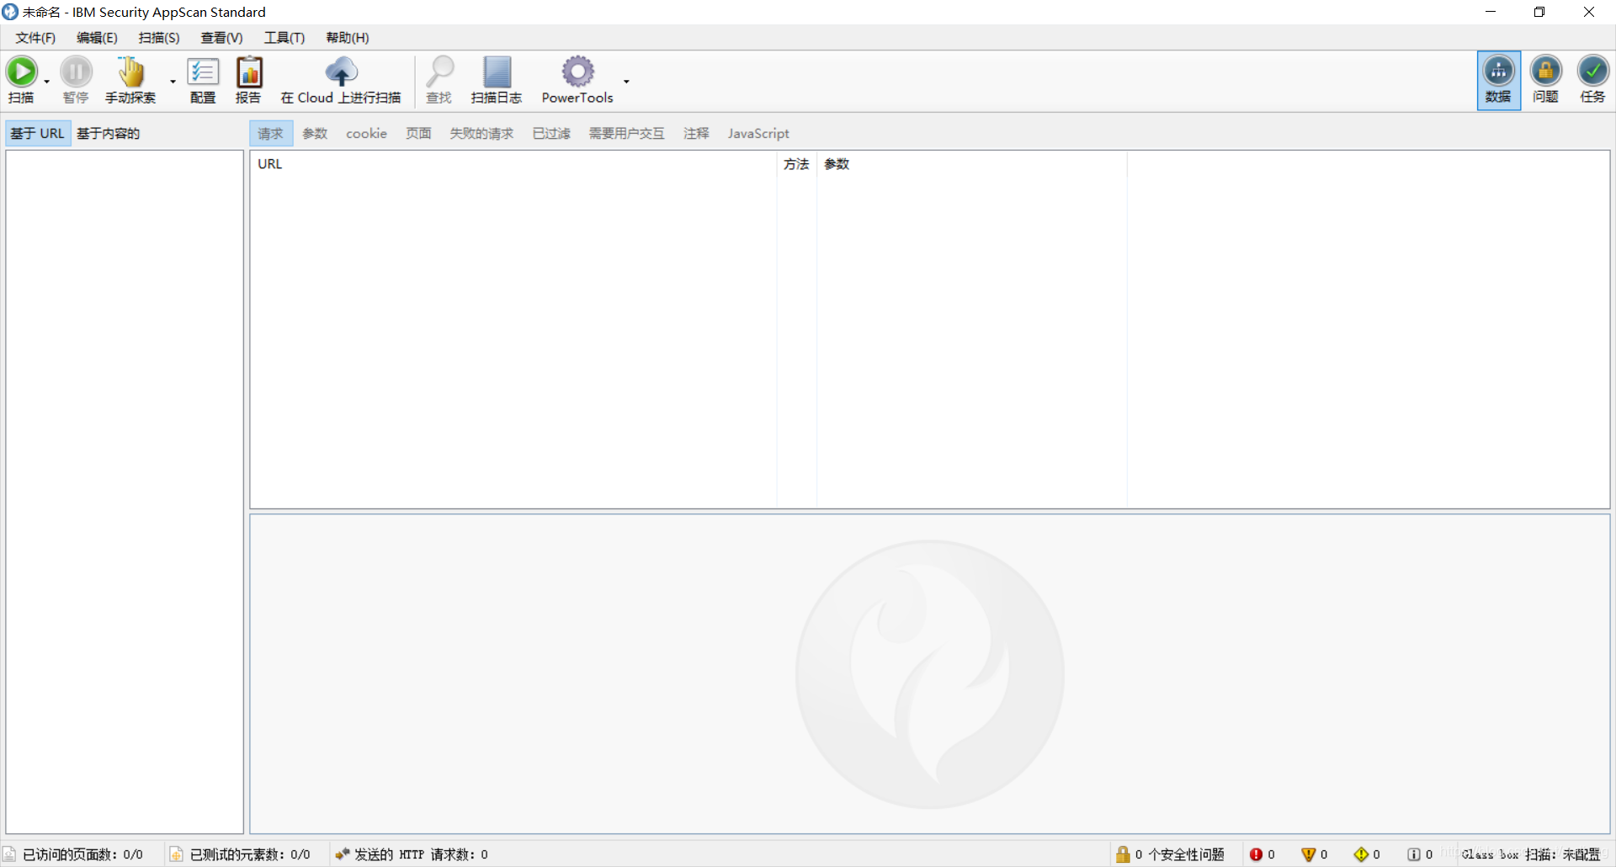Open the 帮助(H) menu
Image resolution: width=1616 pixels, height=867 pixels.
pyautogui.click(x=348, y=38)
